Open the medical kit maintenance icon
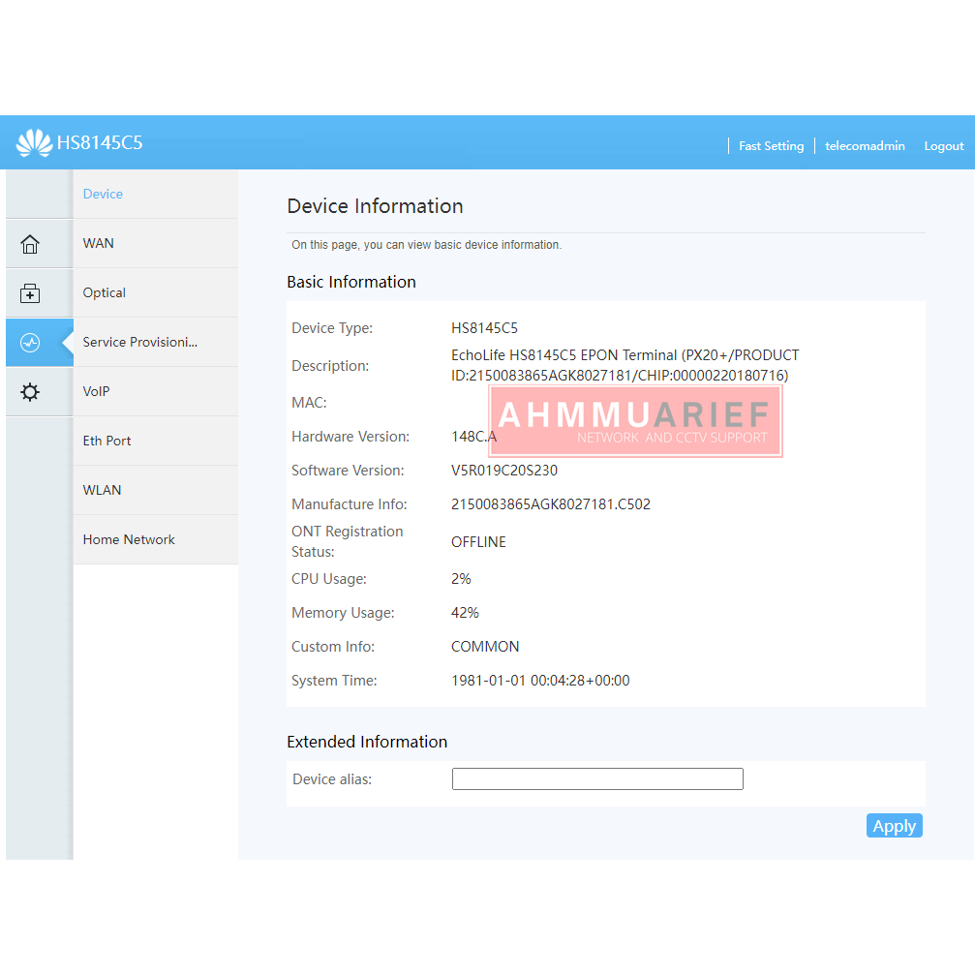975x975 pixels. point(30,293)
